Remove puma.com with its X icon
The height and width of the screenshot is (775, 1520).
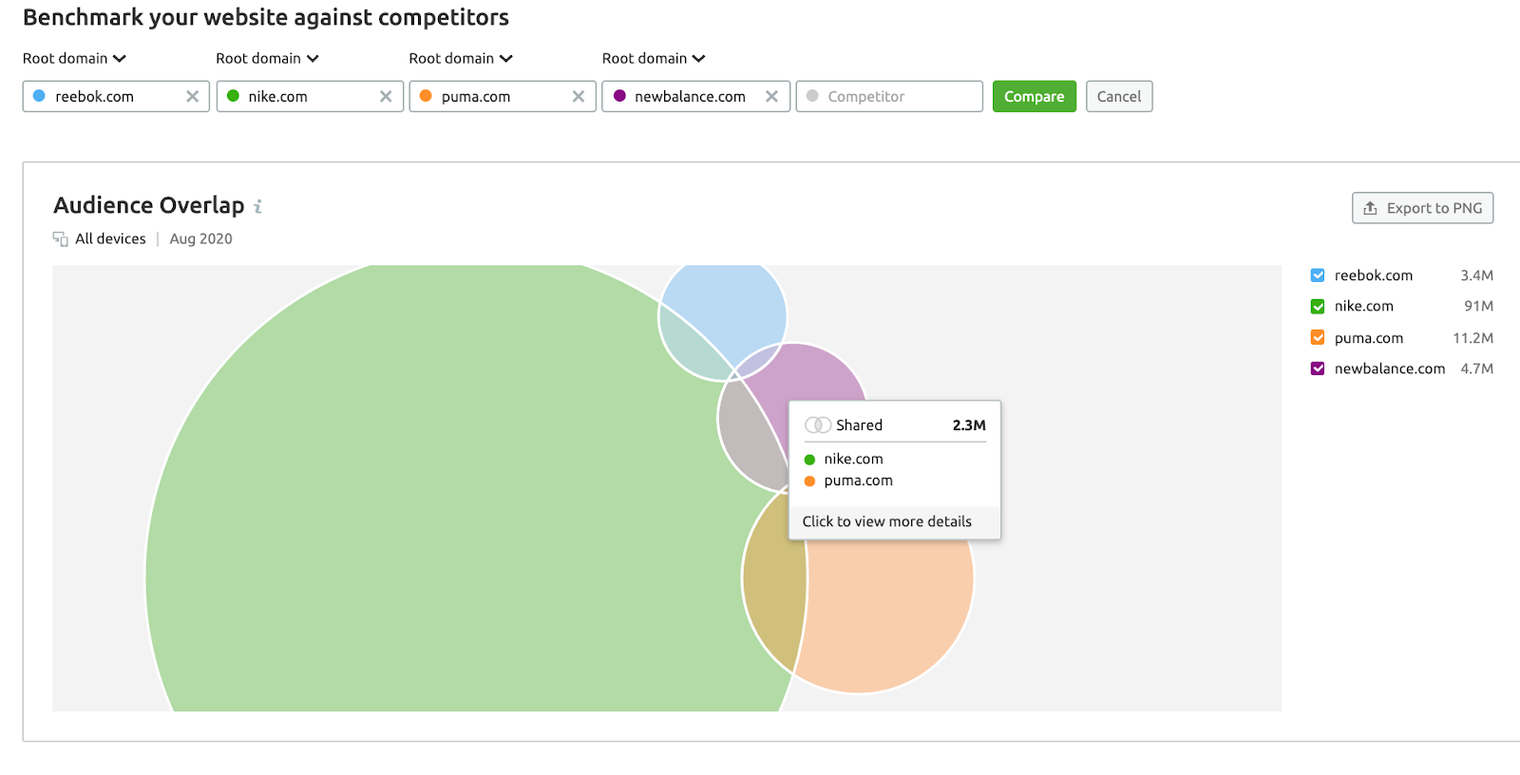click(x=579, y=96)
